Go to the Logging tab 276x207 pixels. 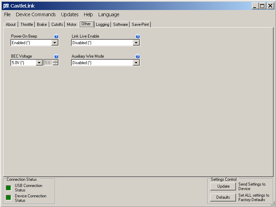click(x=102, y=24)
